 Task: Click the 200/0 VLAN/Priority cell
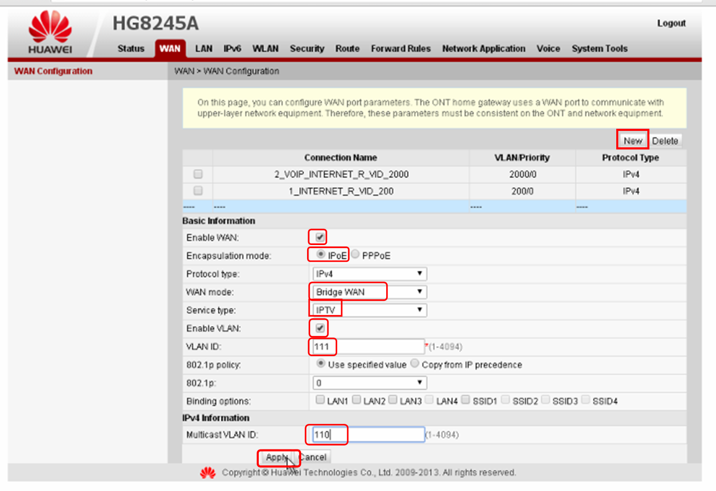(x=522, y=191)
